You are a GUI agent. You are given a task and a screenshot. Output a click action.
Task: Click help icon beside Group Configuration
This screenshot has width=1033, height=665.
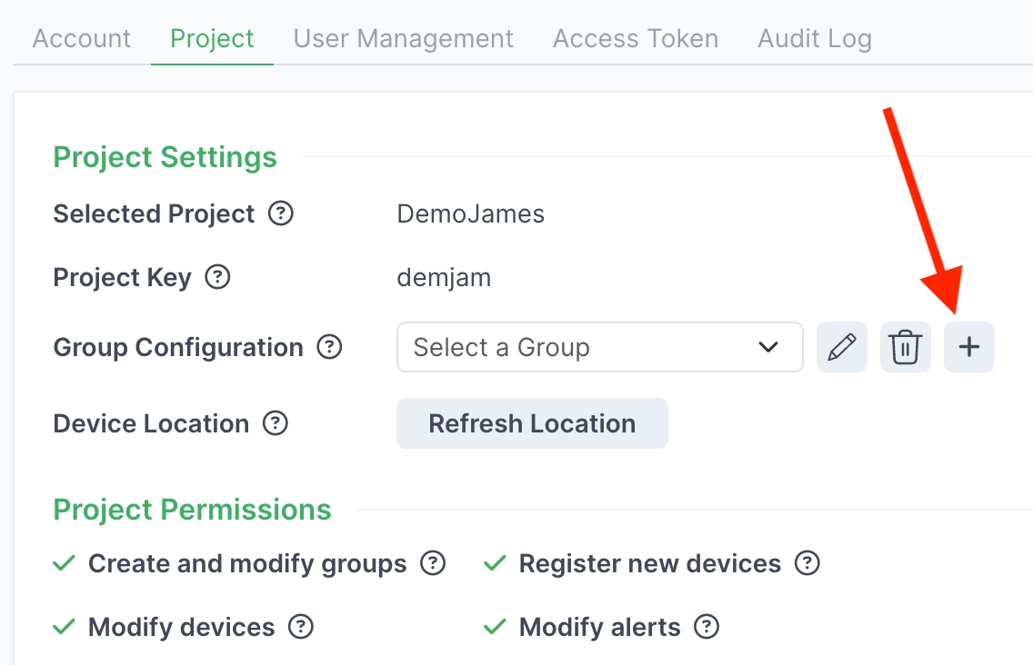329,347
